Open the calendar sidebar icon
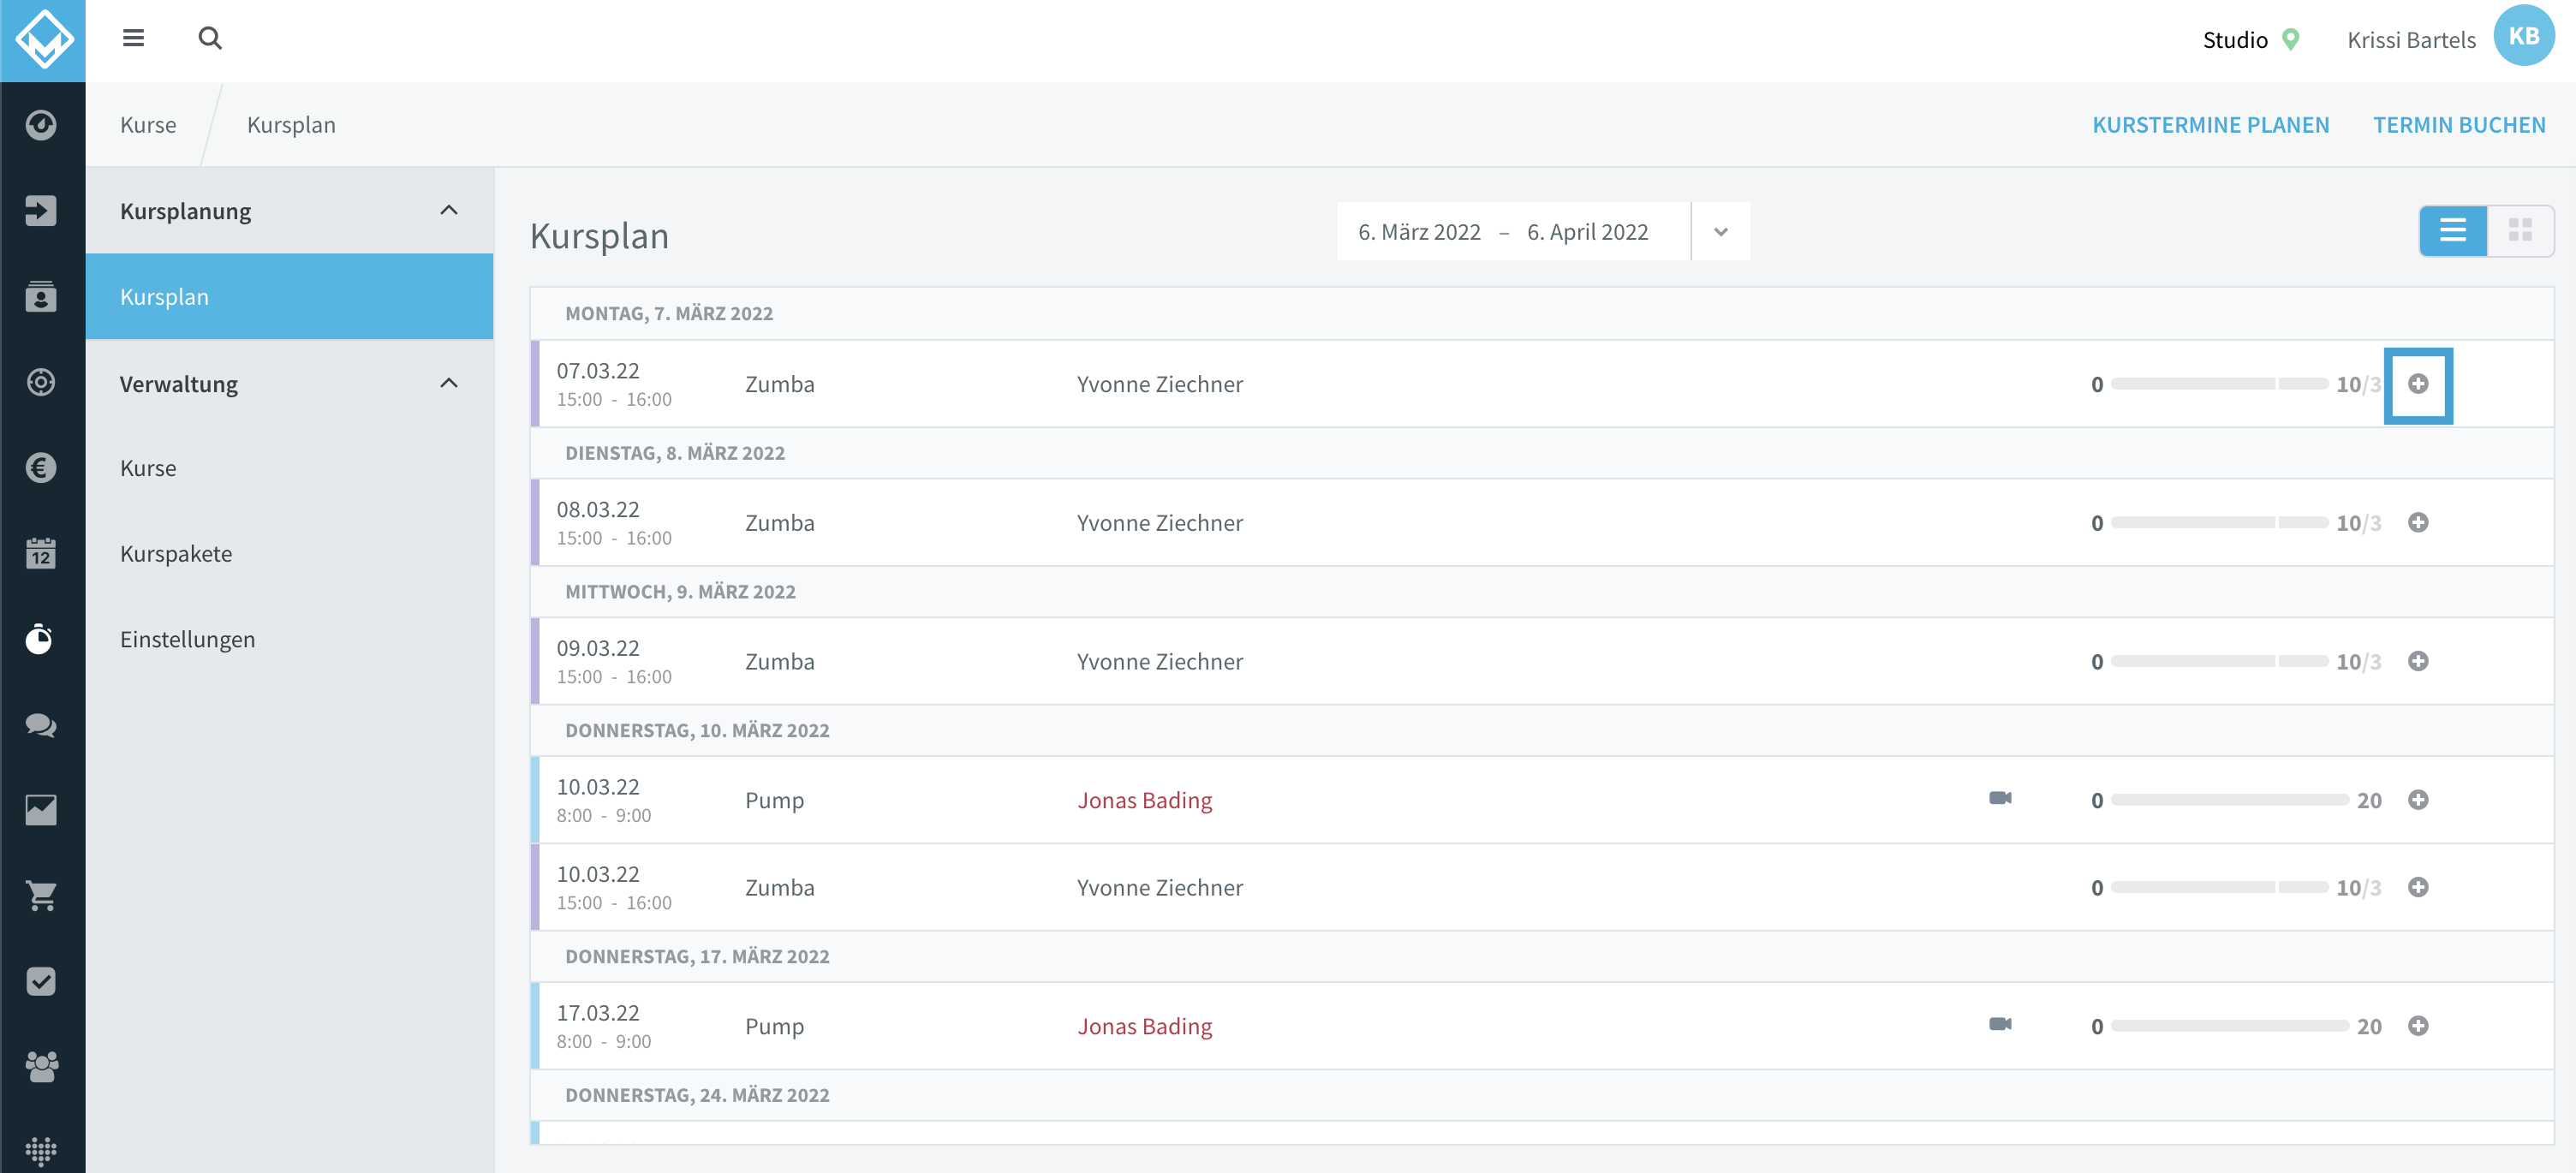This screenshot has height=1173, width=2576. click(41, 553)
